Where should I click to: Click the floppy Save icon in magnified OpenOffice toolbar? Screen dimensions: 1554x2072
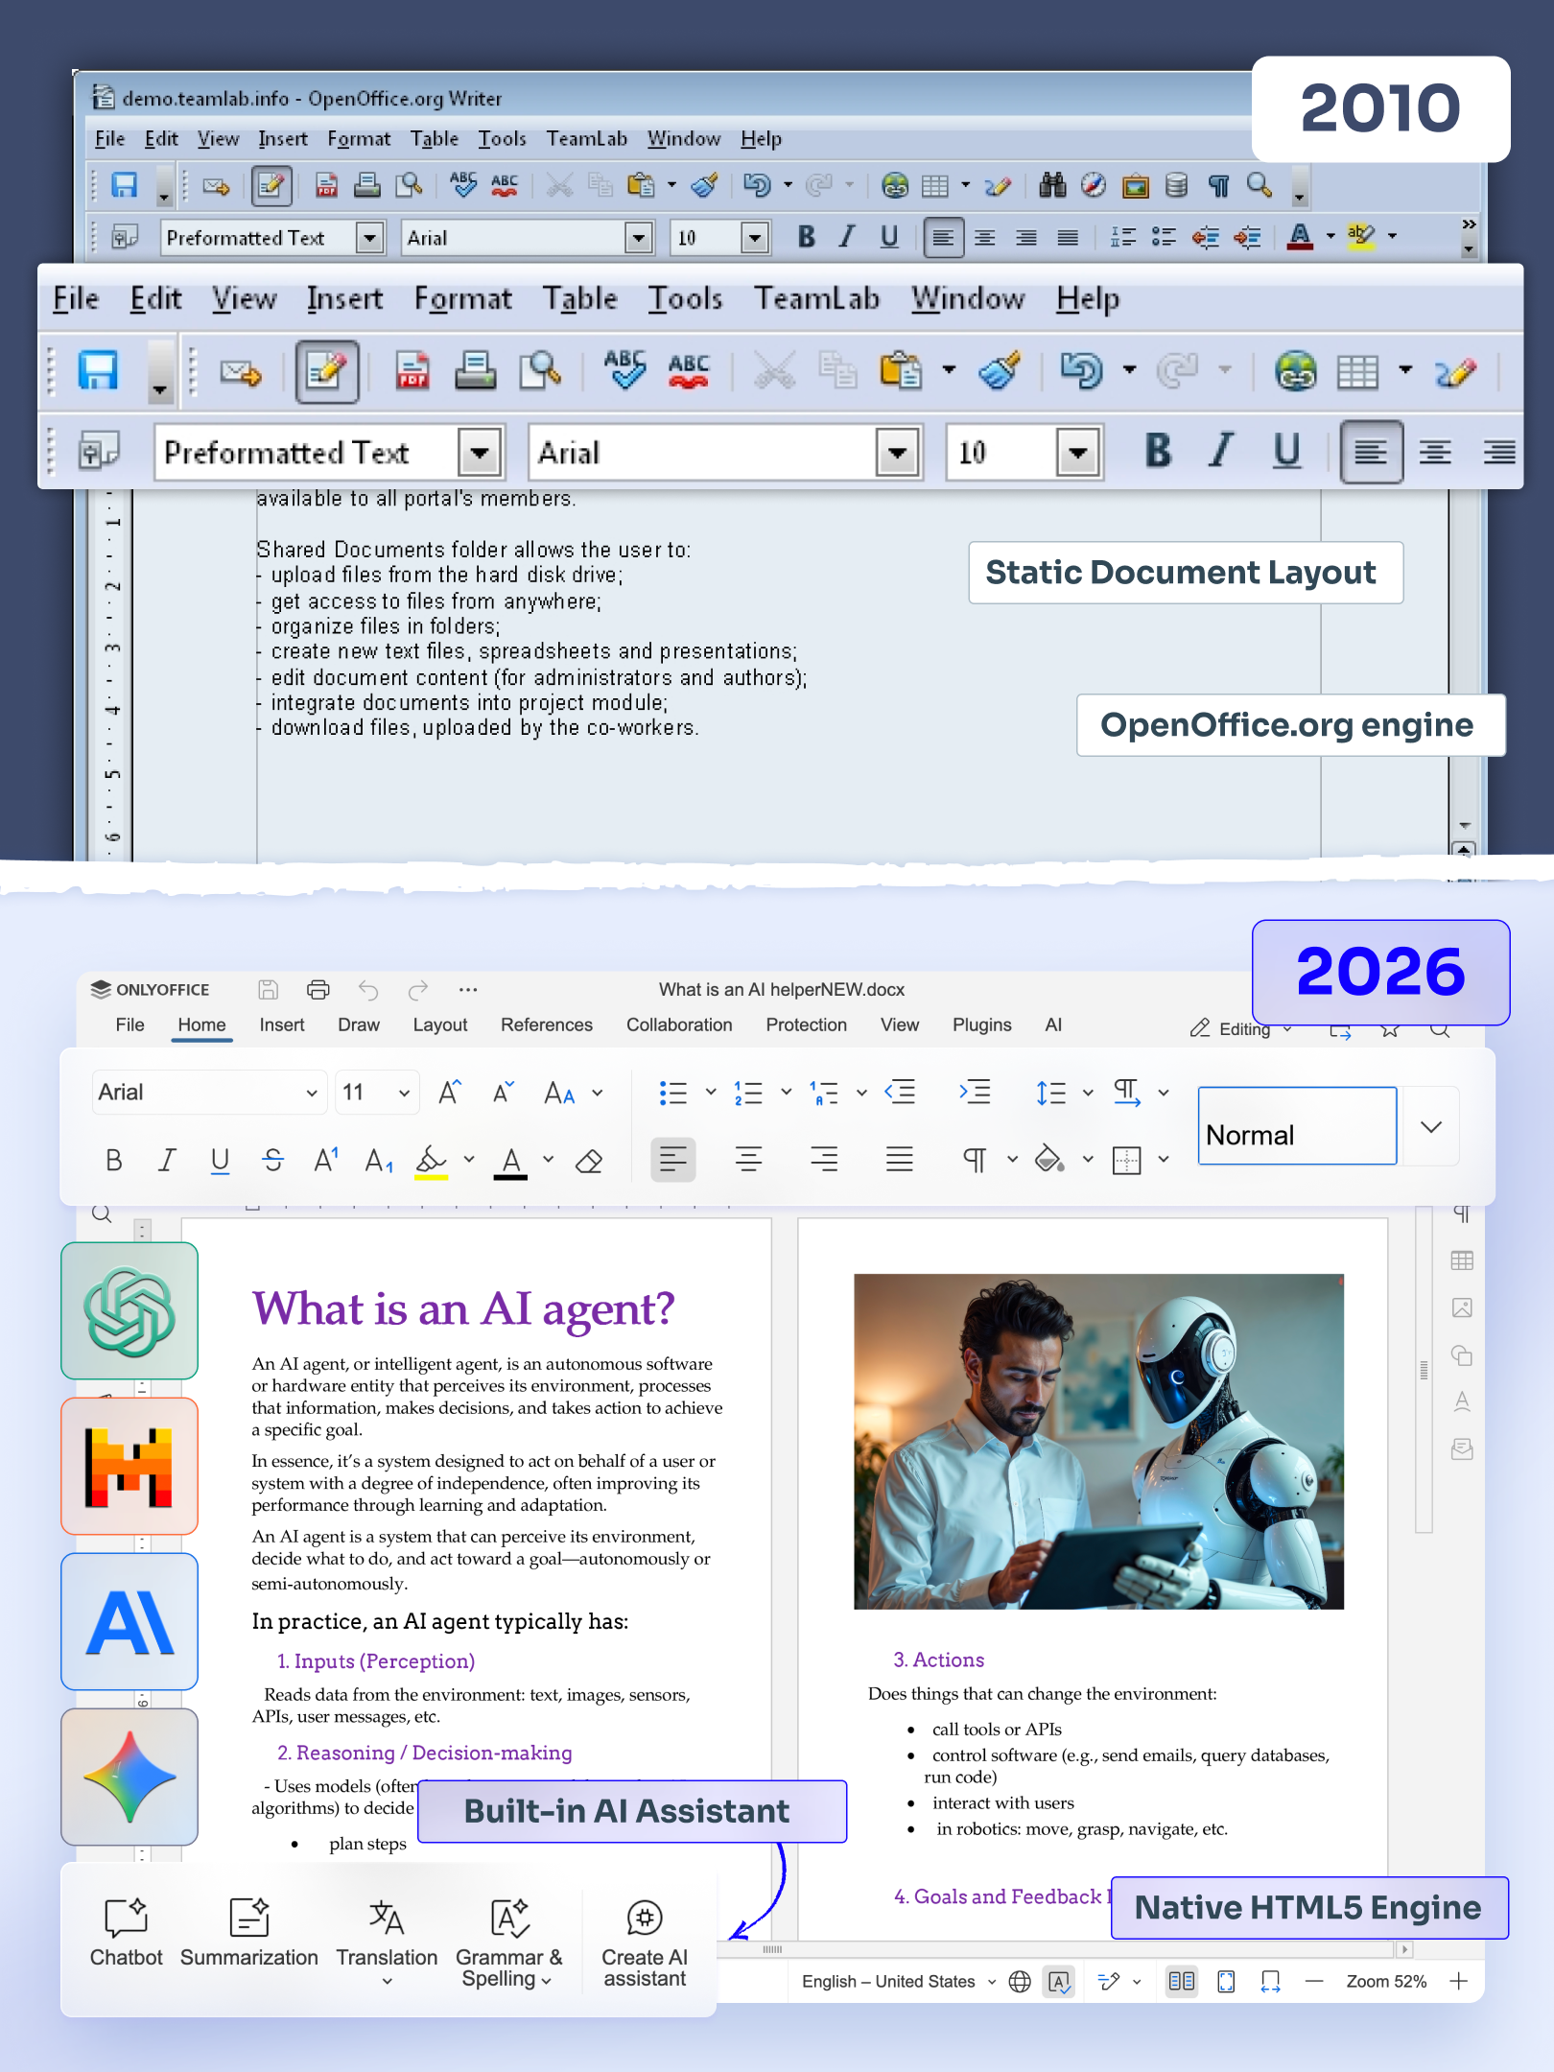[98, 370]
